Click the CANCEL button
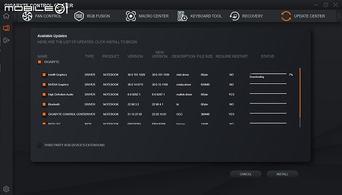Screen dimensions: 342x195 (246, 174)
